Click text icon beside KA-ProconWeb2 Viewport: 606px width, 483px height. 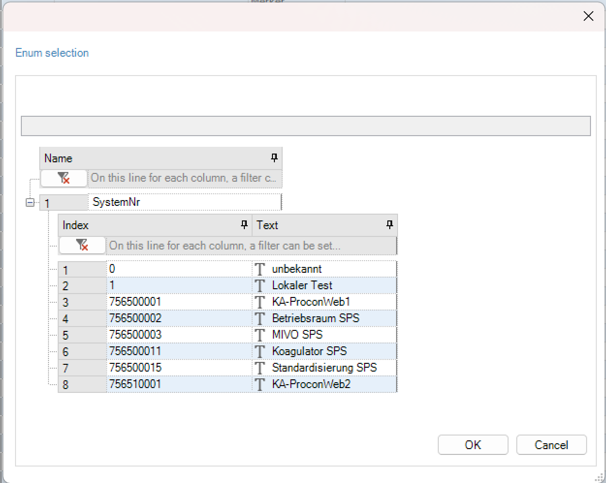click(260, 384)
